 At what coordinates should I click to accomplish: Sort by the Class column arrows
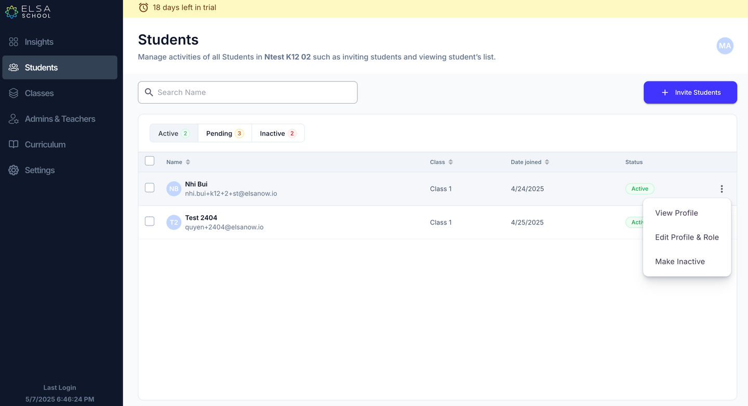(x=451, y=162)
